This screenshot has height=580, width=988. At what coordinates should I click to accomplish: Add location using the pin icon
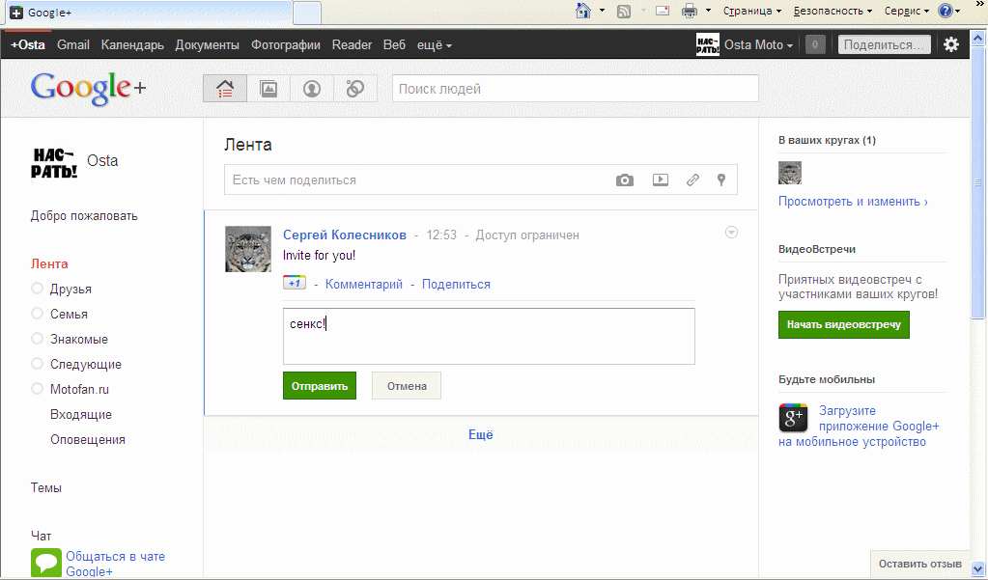[x=721, y=180]
